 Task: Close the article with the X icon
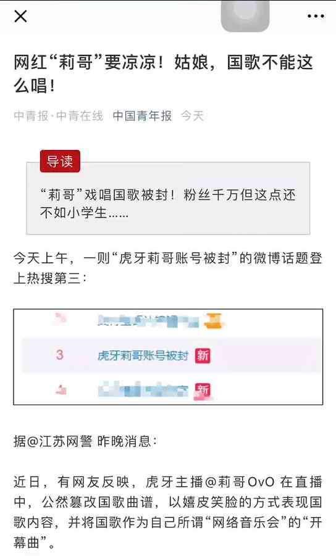(20, 16)
